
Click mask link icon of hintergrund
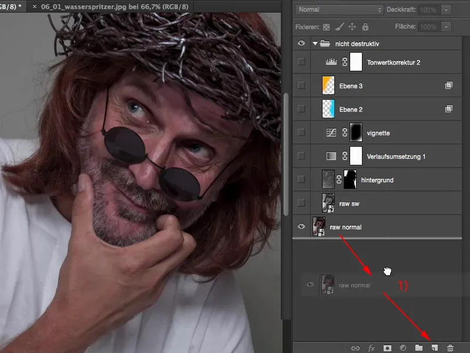[x=339, y=179]
